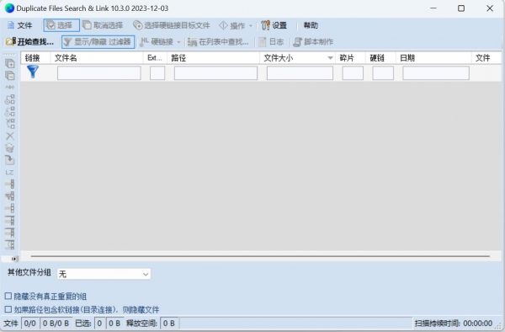Click the 文件大小 column sort arrow
The image size is (505, 332).
[330, 58]
